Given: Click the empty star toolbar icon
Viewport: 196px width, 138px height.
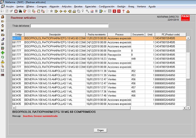Looking at the screenshot, I should pyautogui.click(x=47, y=11).
